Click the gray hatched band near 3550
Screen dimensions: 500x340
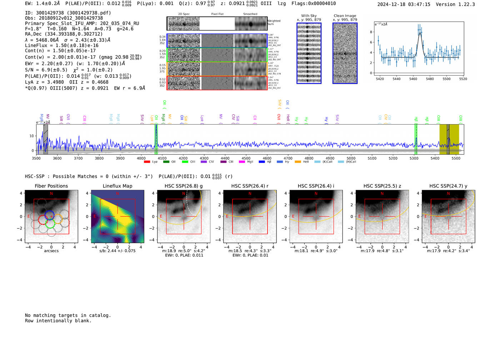(46, 139)
